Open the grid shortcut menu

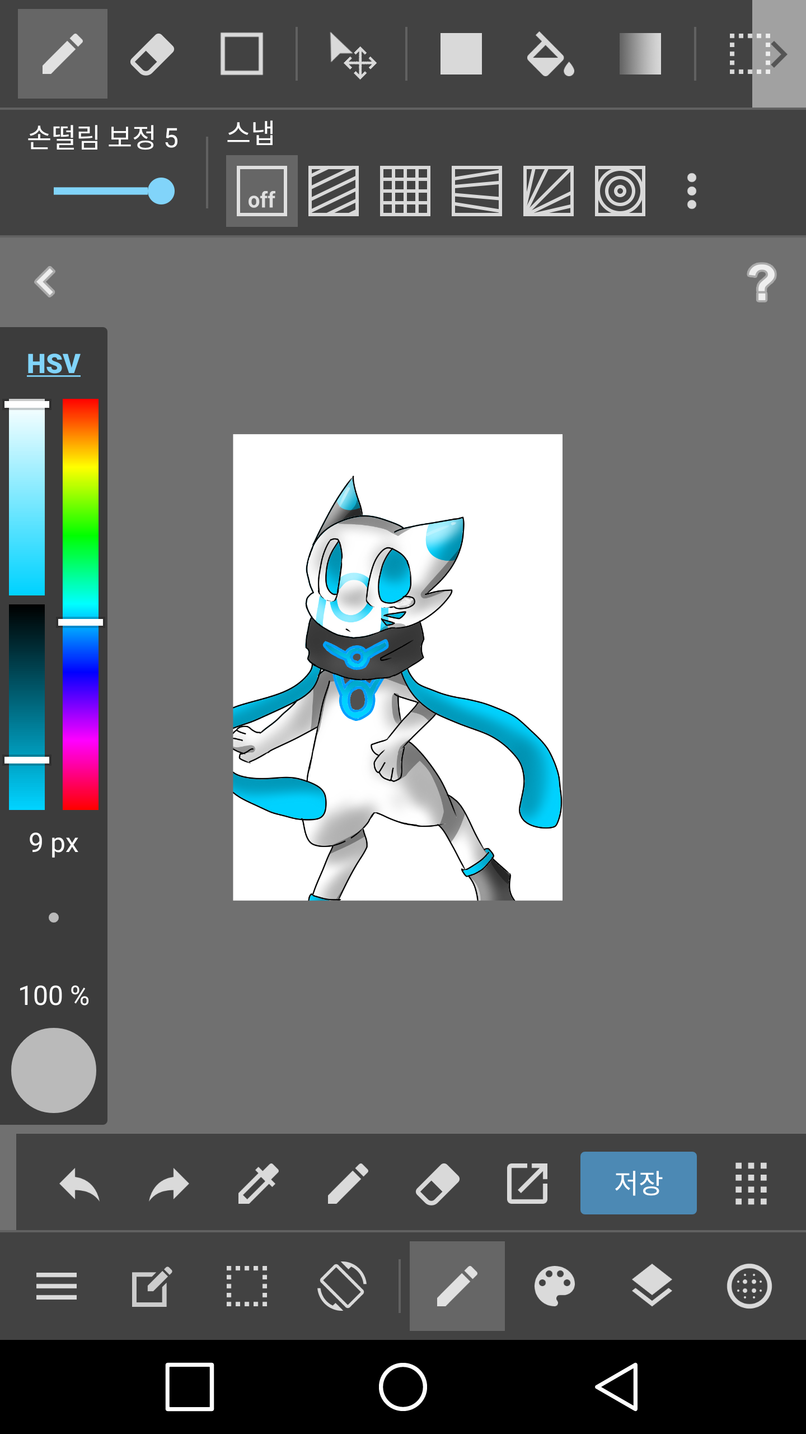coord(751,1184)
